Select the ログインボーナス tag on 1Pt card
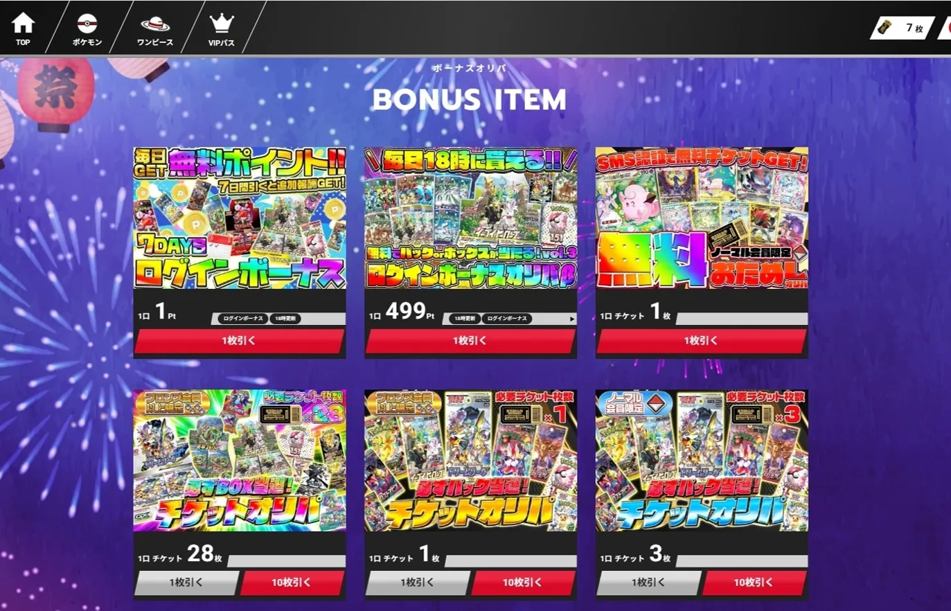951x611 pixels. pyautogui.click(x=242, y=319)
